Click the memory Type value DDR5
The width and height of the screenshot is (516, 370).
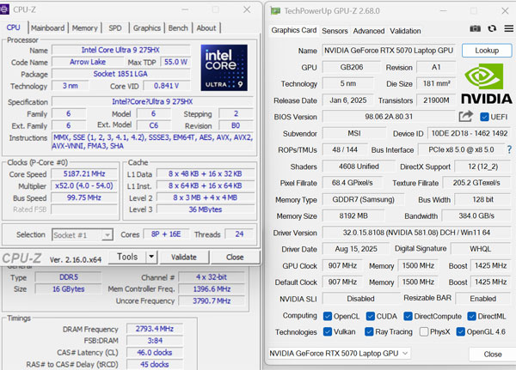(69, 277)
